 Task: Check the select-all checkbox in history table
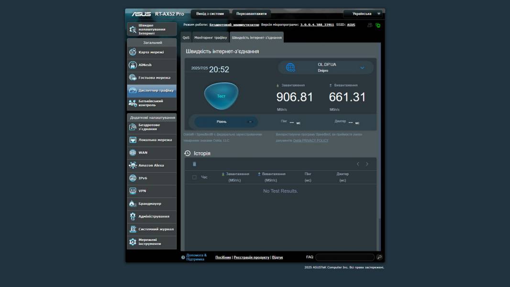pos(194,177)
